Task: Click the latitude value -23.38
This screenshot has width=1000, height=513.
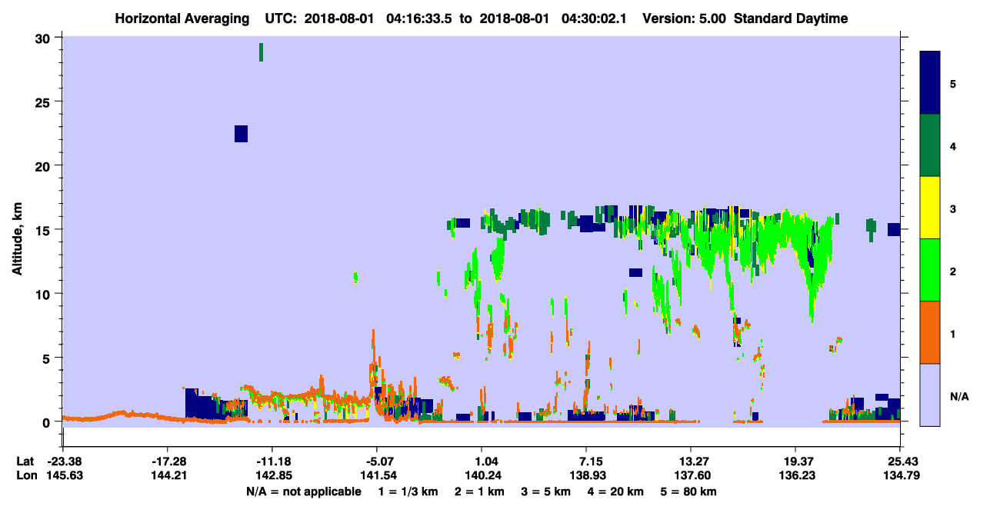Action: [63, 461]
